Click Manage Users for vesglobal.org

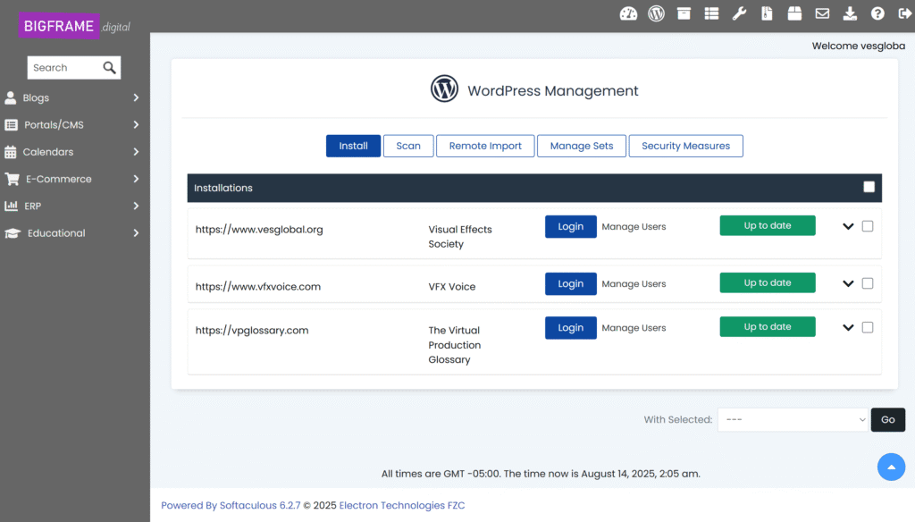(634, 226)
